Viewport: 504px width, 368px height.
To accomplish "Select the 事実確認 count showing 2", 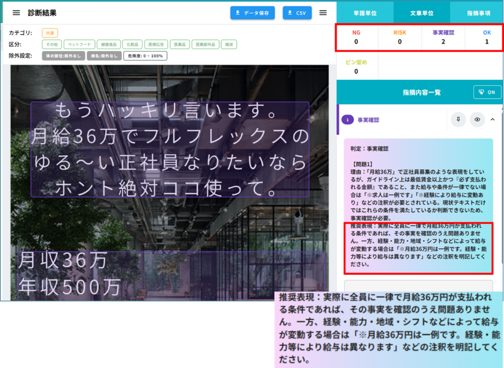I will (x=443, y=37).
